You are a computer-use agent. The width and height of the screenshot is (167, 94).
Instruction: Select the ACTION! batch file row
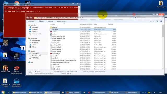point(83,30)
